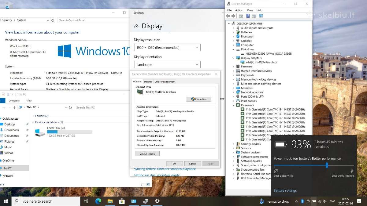Click the volume speaker tray icon

pos(325,201)
